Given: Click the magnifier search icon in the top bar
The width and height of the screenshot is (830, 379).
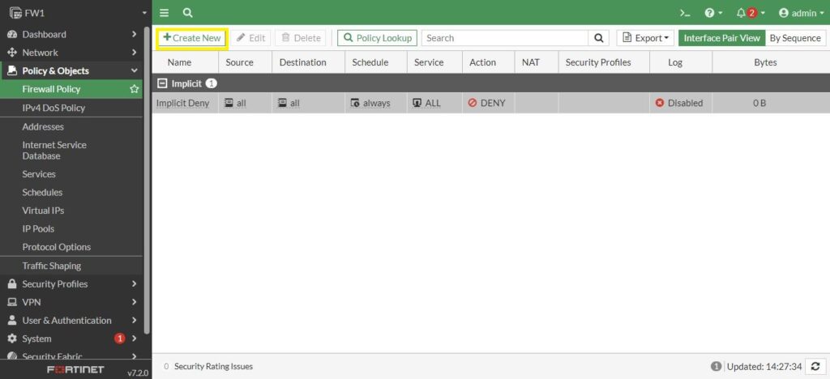Looking at the screenshot, I should point(188,13).
